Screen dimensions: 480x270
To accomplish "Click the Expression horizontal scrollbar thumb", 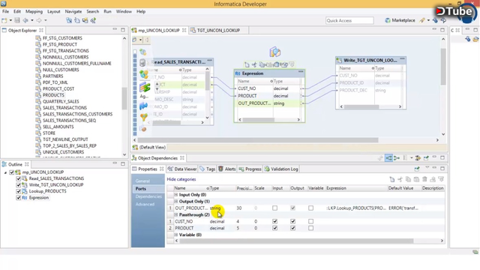I will point(258,120).
